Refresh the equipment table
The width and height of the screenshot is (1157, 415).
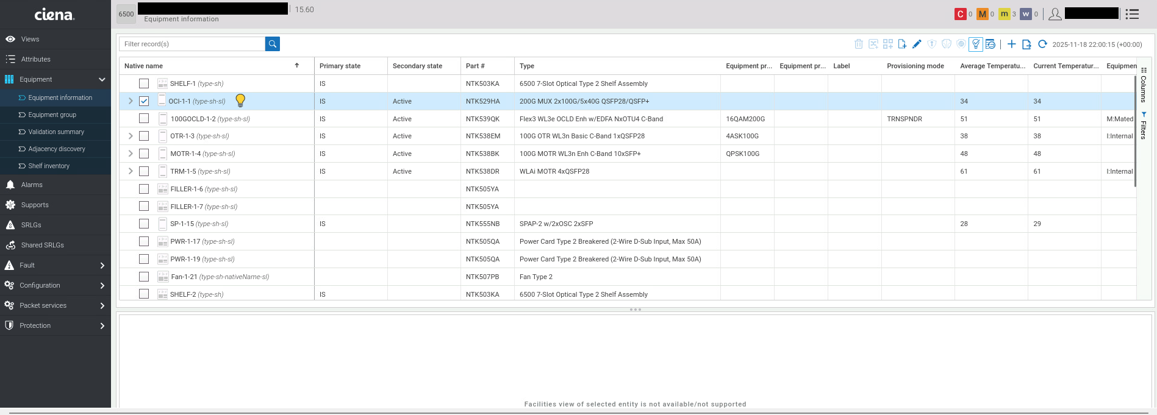1042,44
